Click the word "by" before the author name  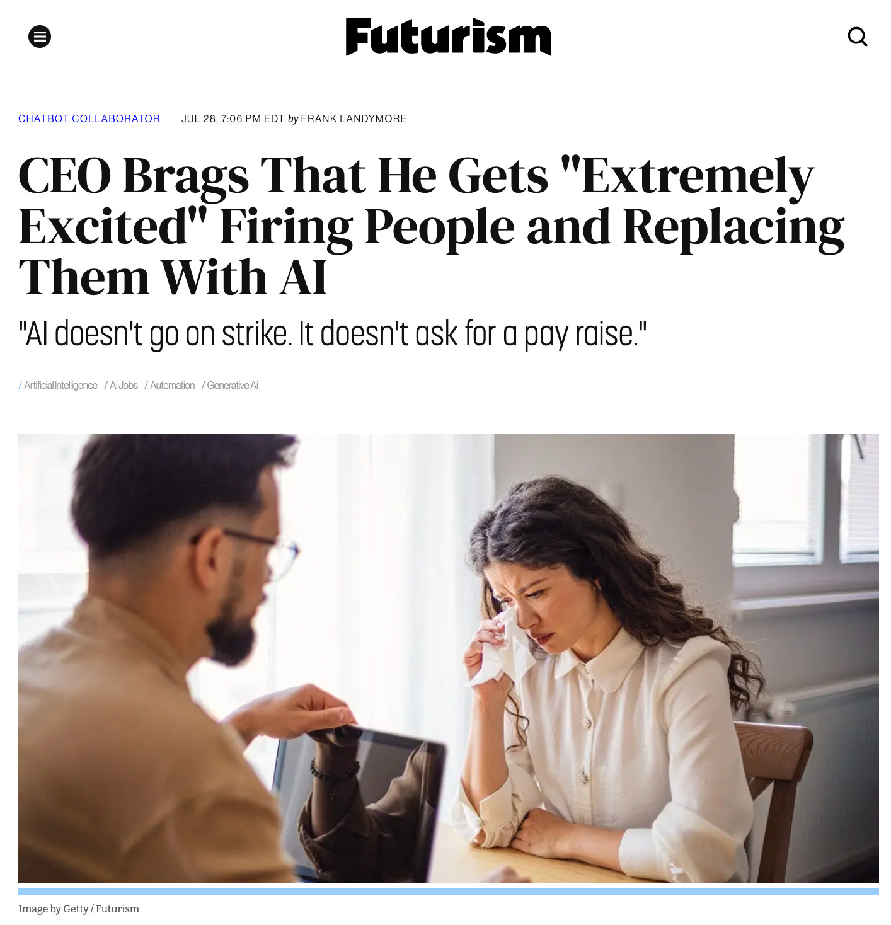(x=292, y=118)
